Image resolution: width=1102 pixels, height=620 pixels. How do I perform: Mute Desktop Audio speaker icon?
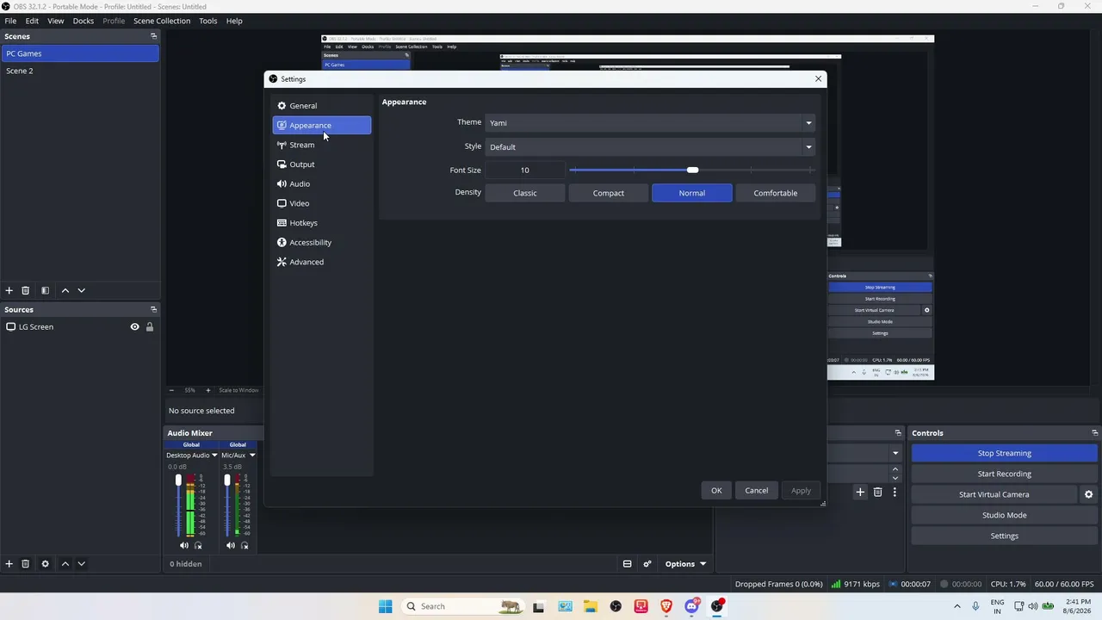pos(183,545)
